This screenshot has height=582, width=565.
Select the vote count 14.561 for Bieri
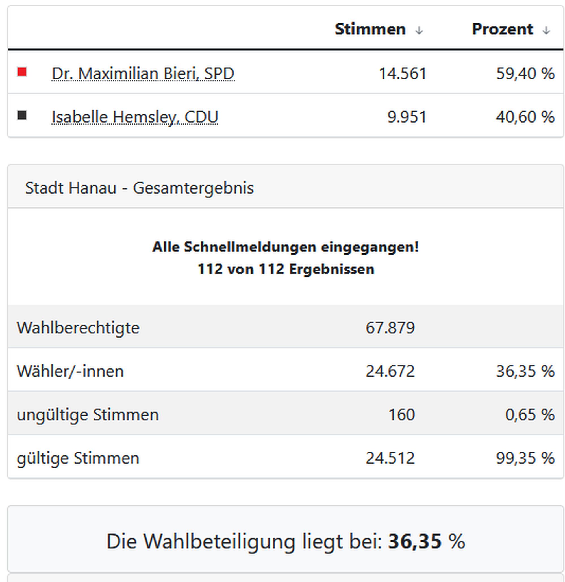point(403,73)
